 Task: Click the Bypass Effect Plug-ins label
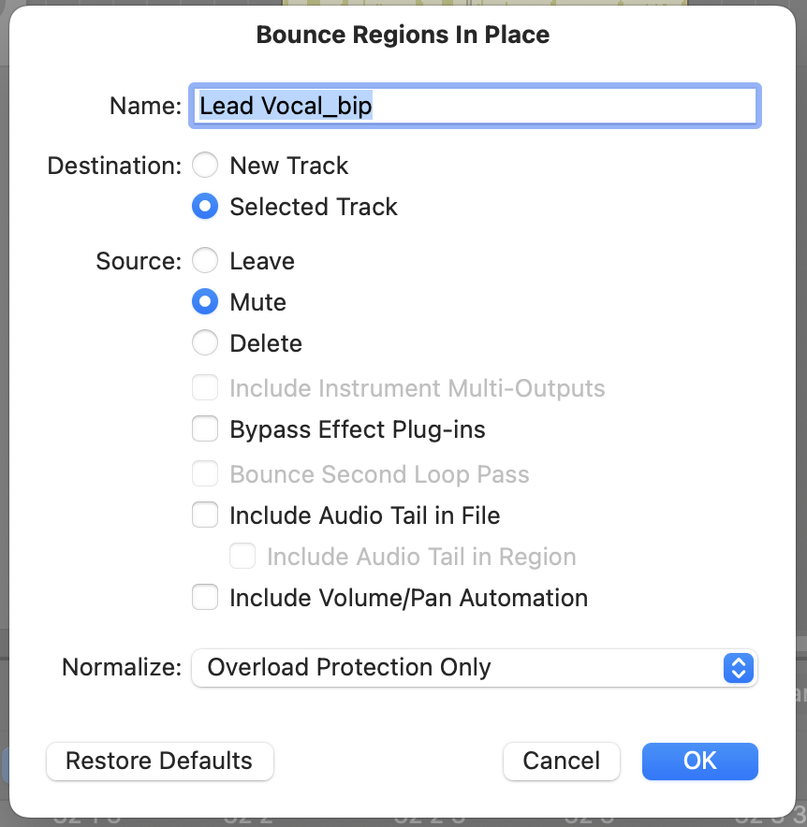(x=358, y=429)
